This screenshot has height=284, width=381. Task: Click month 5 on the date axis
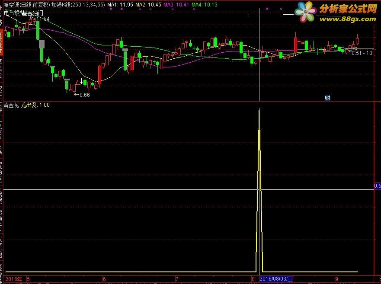click(29, 279)
